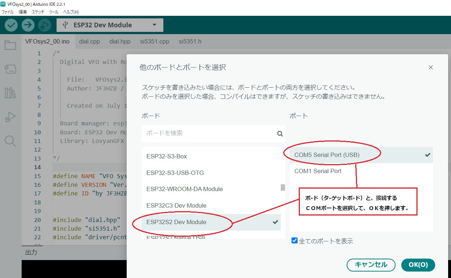Open the 編集 menu
The height and width of the screenshot is (278, 451).
23,12
